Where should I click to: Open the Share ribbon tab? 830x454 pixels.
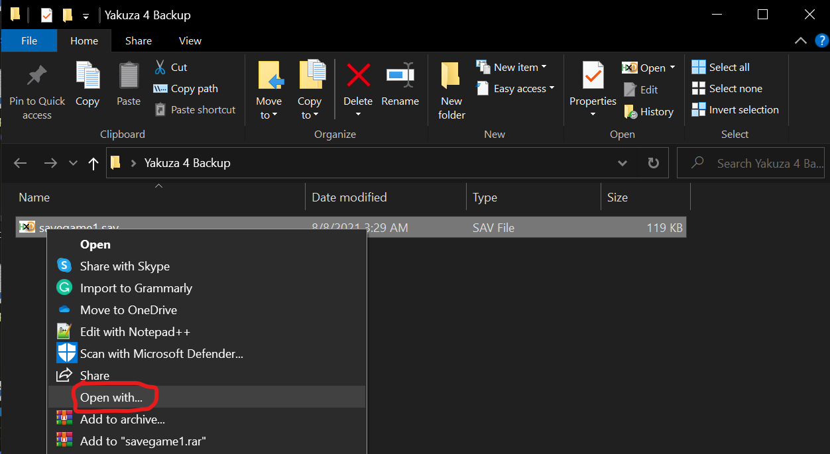pyautogui.click(x=139, y=40)
